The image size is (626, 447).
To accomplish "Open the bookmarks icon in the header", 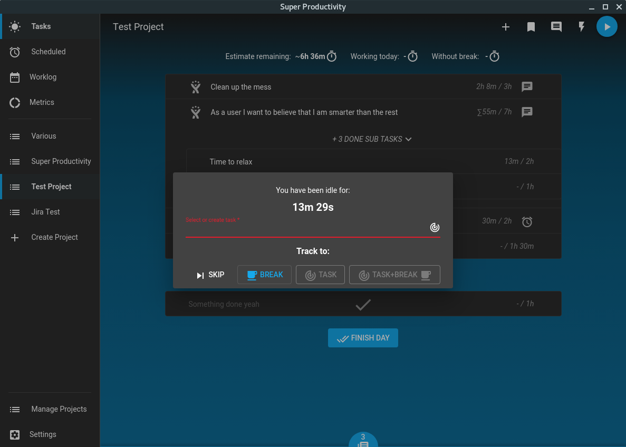I will [531, 27].
